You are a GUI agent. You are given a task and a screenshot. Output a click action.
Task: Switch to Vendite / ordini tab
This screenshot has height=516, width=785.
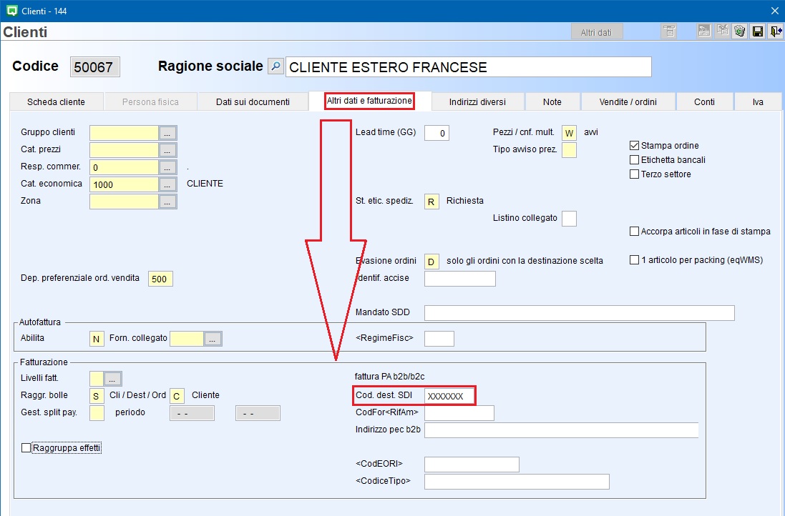(x=628, y=101)
